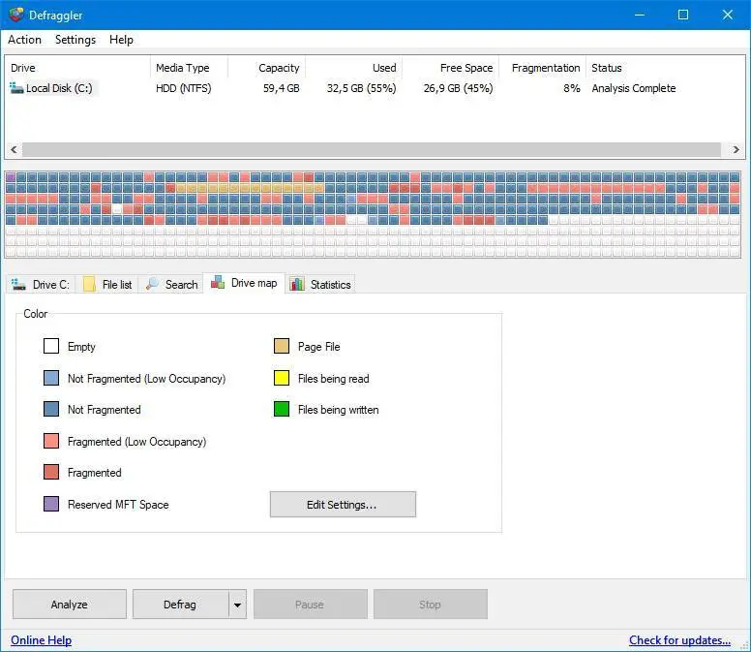Click the 8% fragmentation value
This screenshot has width=751, height=652.
point(572,88)
